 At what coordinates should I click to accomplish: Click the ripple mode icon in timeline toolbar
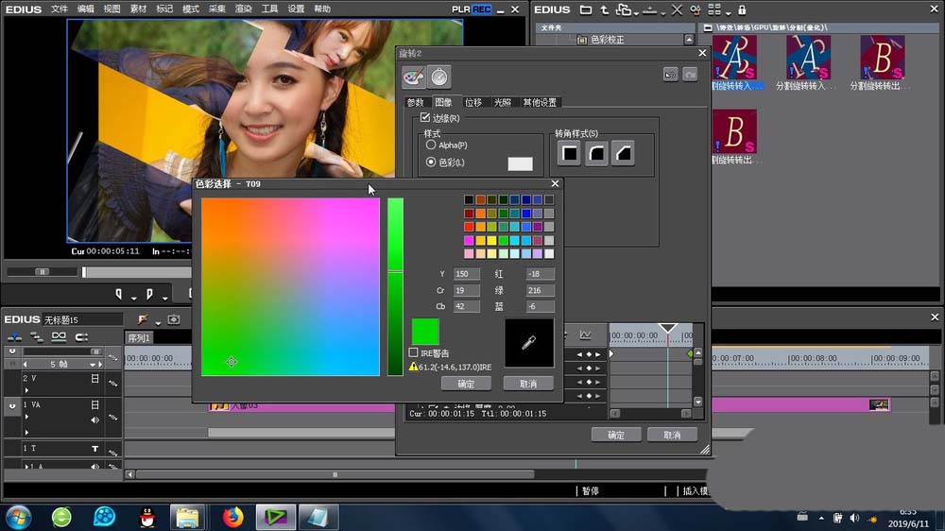coord(81,337)
